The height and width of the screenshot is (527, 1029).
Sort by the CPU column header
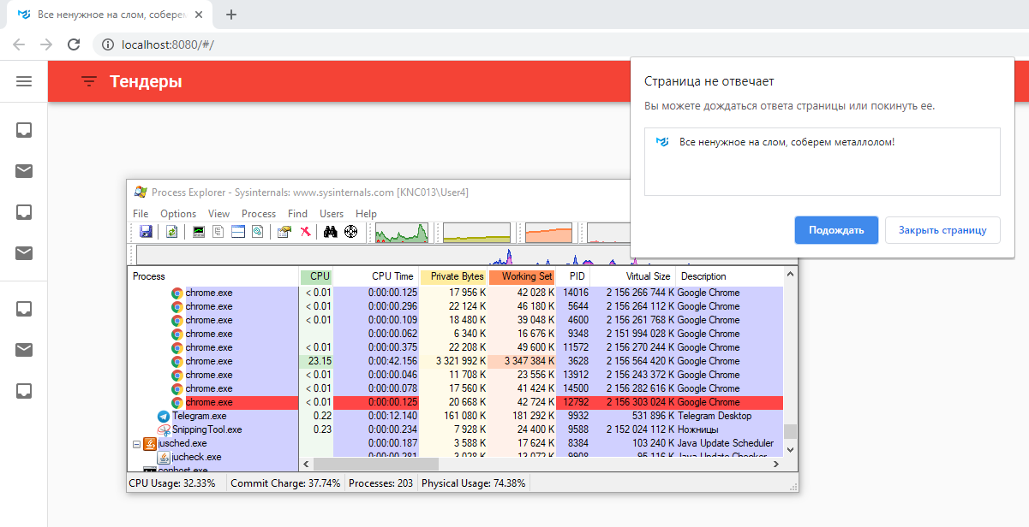click(x=316, y=276)
